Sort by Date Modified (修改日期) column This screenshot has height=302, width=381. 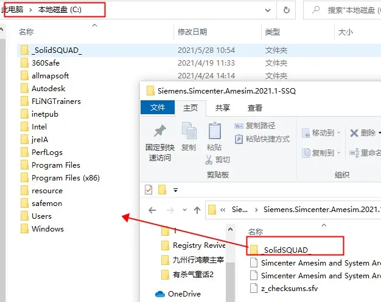pyautogui.click(x=192, y=32)
